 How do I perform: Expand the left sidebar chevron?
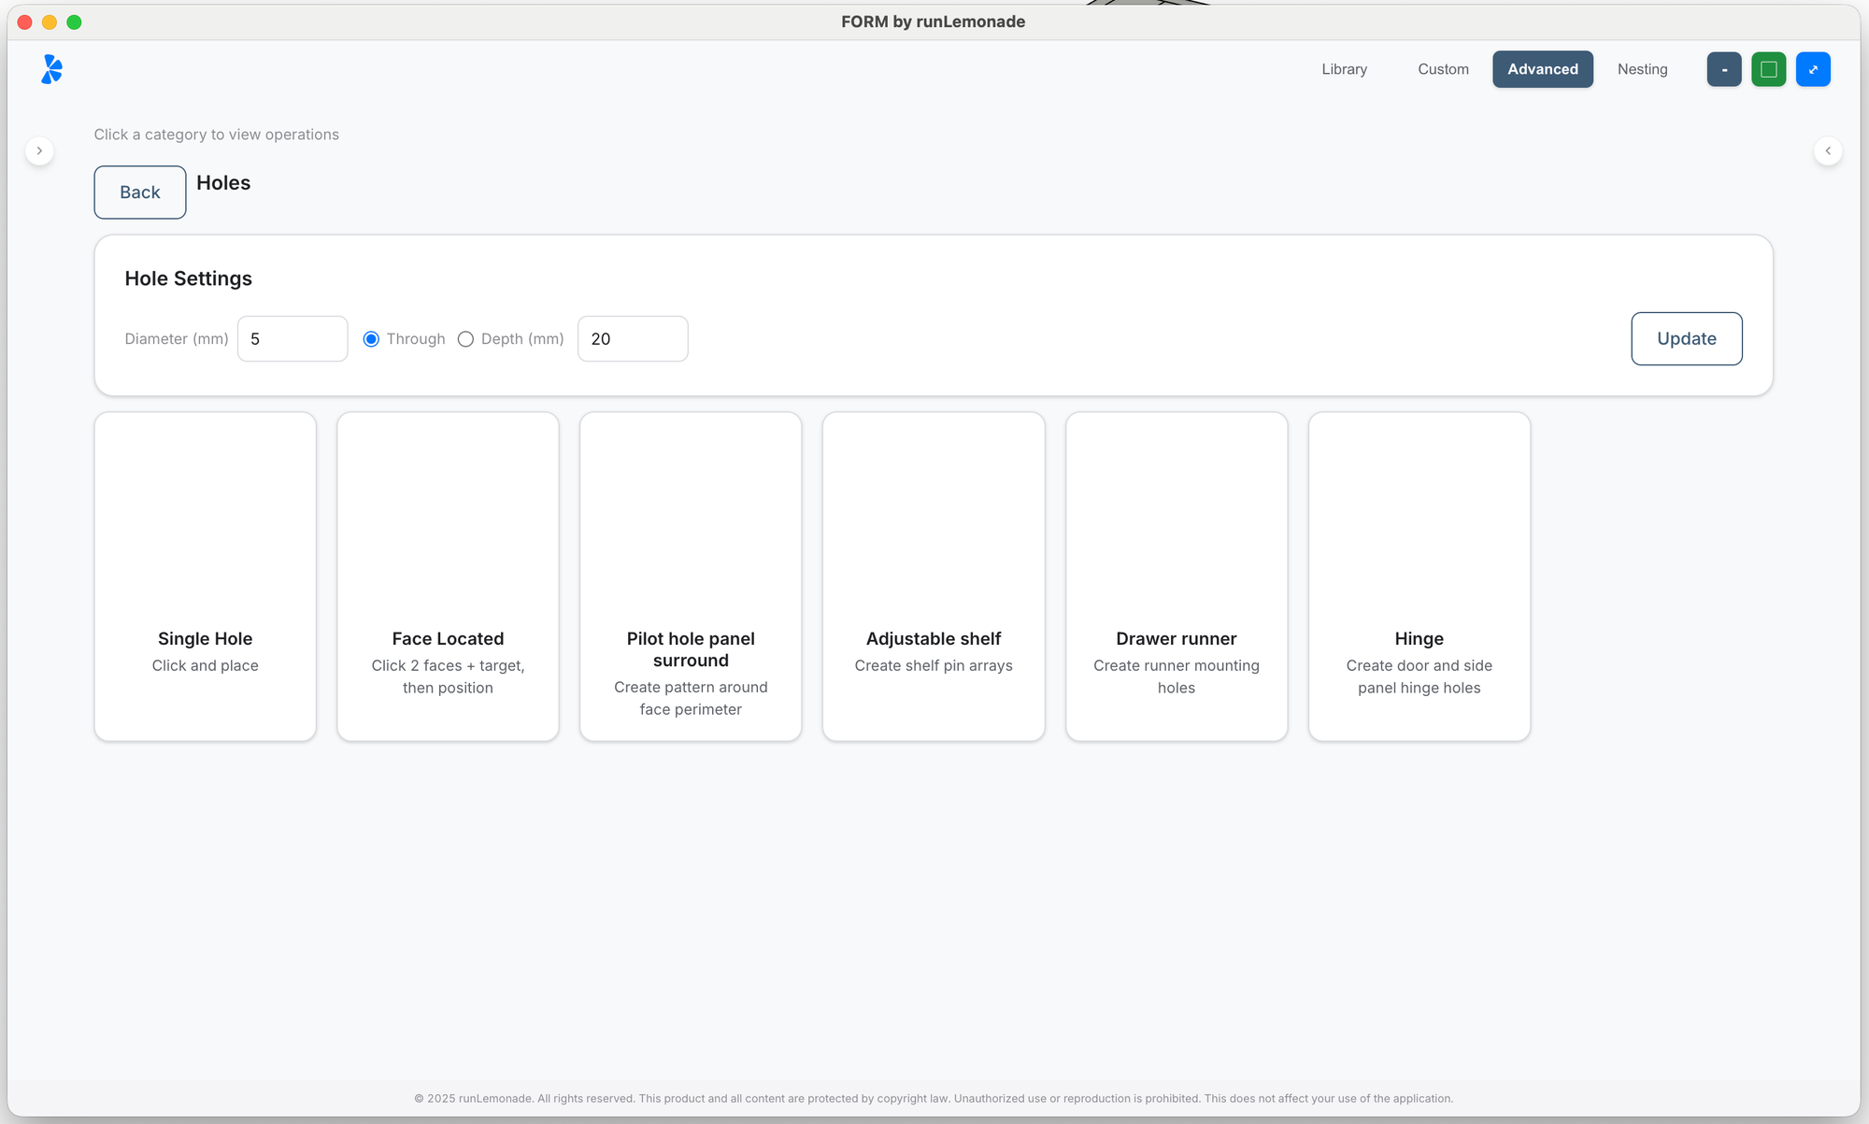39,150
